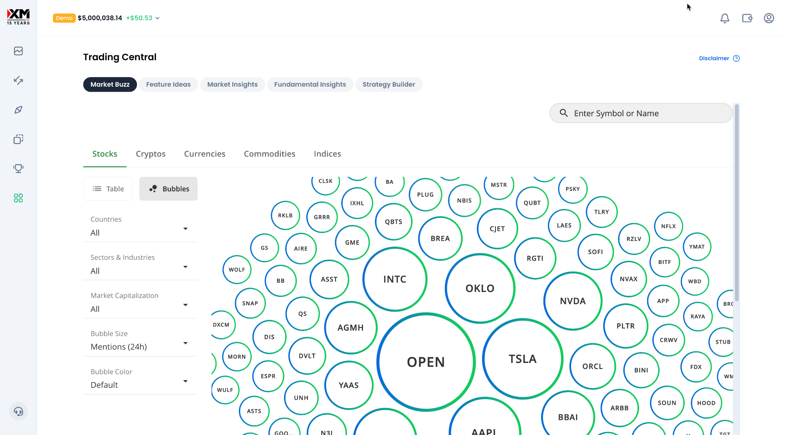Image resolution: width=786 pixels, height=435 pixels.
Task: Open the trophy competitions sidebar icon
Action: [18, 168]
